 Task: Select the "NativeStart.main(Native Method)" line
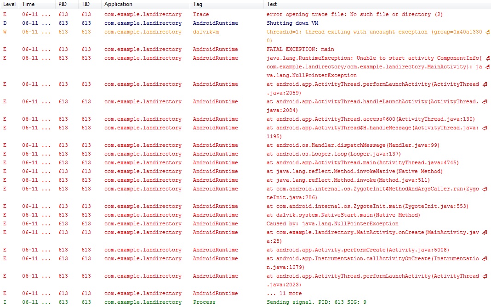click(x=343, y=215)
